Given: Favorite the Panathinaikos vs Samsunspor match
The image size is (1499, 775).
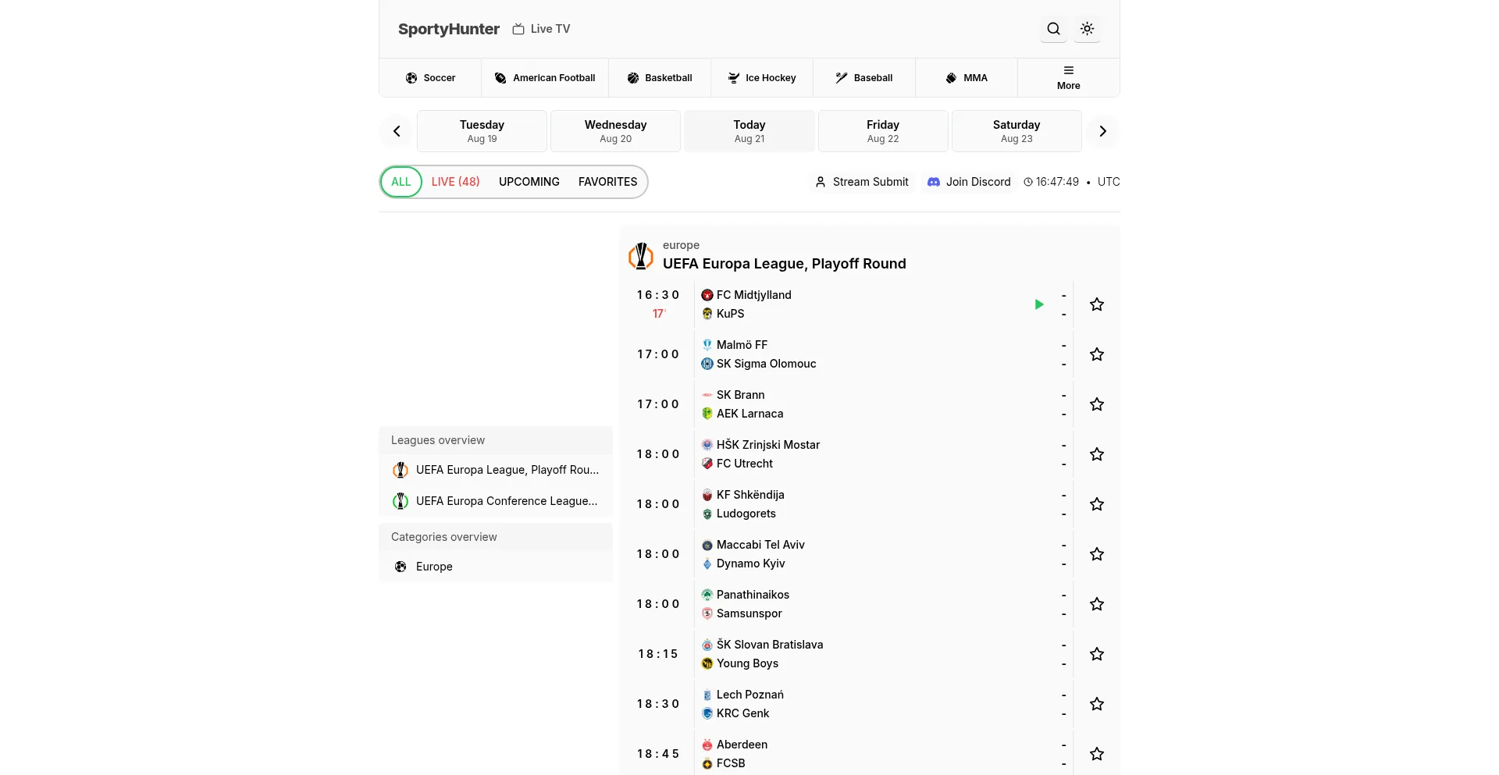Looking at the screenshot, I should click(x=1097, y=604).
